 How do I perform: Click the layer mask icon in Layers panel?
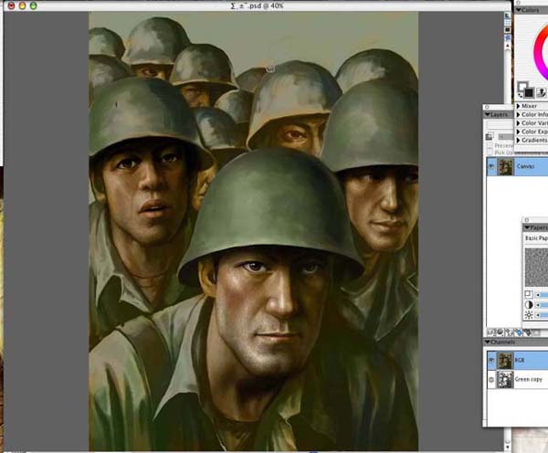tap(490, 136)
